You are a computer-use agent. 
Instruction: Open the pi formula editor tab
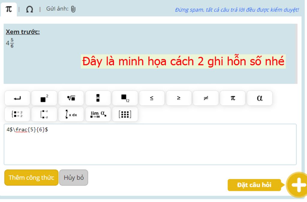[x=9, y=9]
